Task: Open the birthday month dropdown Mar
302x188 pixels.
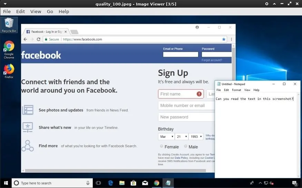Action: (166, 136)
